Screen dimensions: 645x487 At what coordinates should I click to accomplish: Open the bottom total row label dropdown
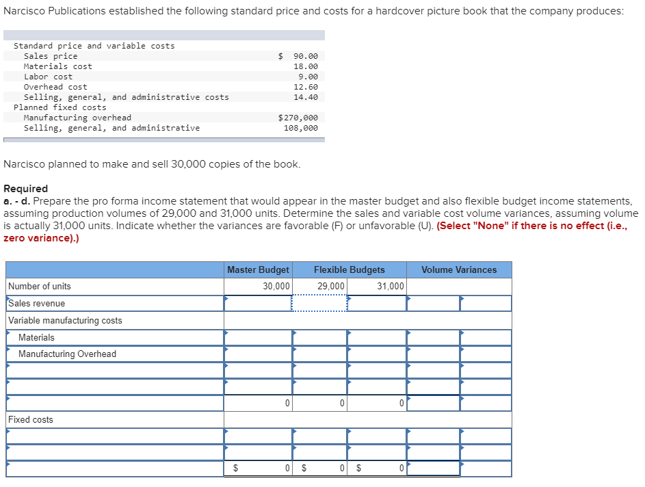click(115, 469)
